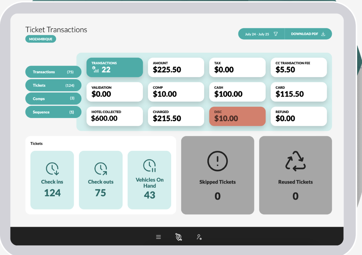362x255 pixels.
Task: Select the Transactions (75) tab
Action: (53, 72)
